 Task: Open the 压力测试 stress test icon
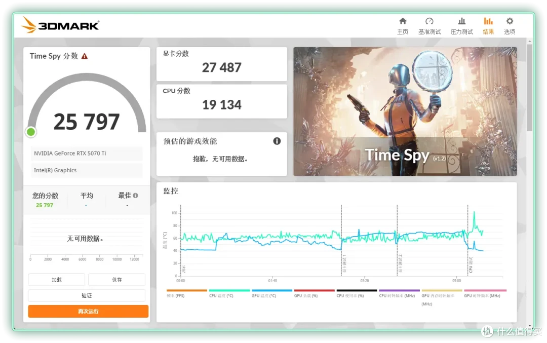(461, 21)
